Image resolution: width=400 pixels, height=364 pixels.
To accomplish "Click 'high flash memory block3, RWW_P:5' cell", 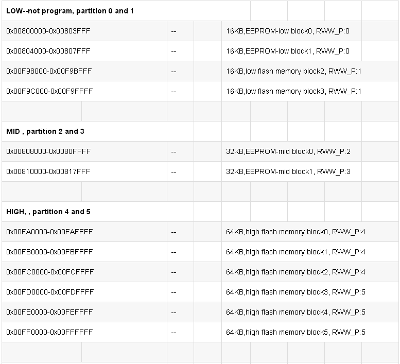I will 295,292.
